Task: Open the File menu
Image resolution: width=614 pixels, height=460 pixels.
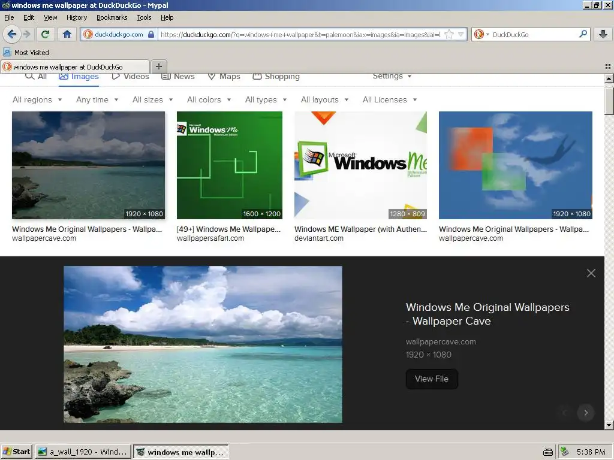Action: pos(9,17)
